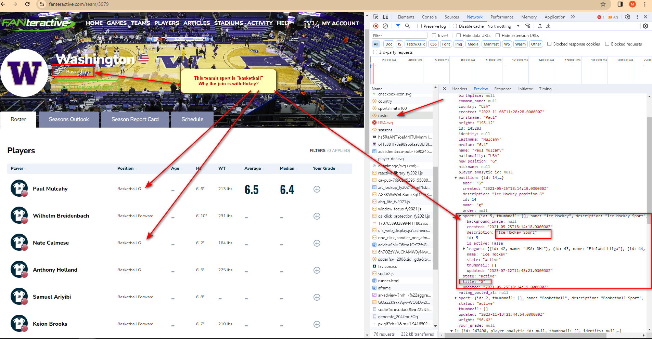The image size is (652, 339).
Task: Toggle the device toolbar icon
Action: click(x=385, y=17)
